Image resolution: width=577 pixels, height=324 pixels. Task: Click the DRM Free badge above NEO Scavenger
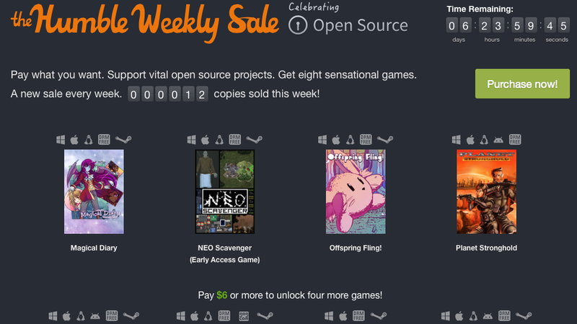(x=235, y=140)
